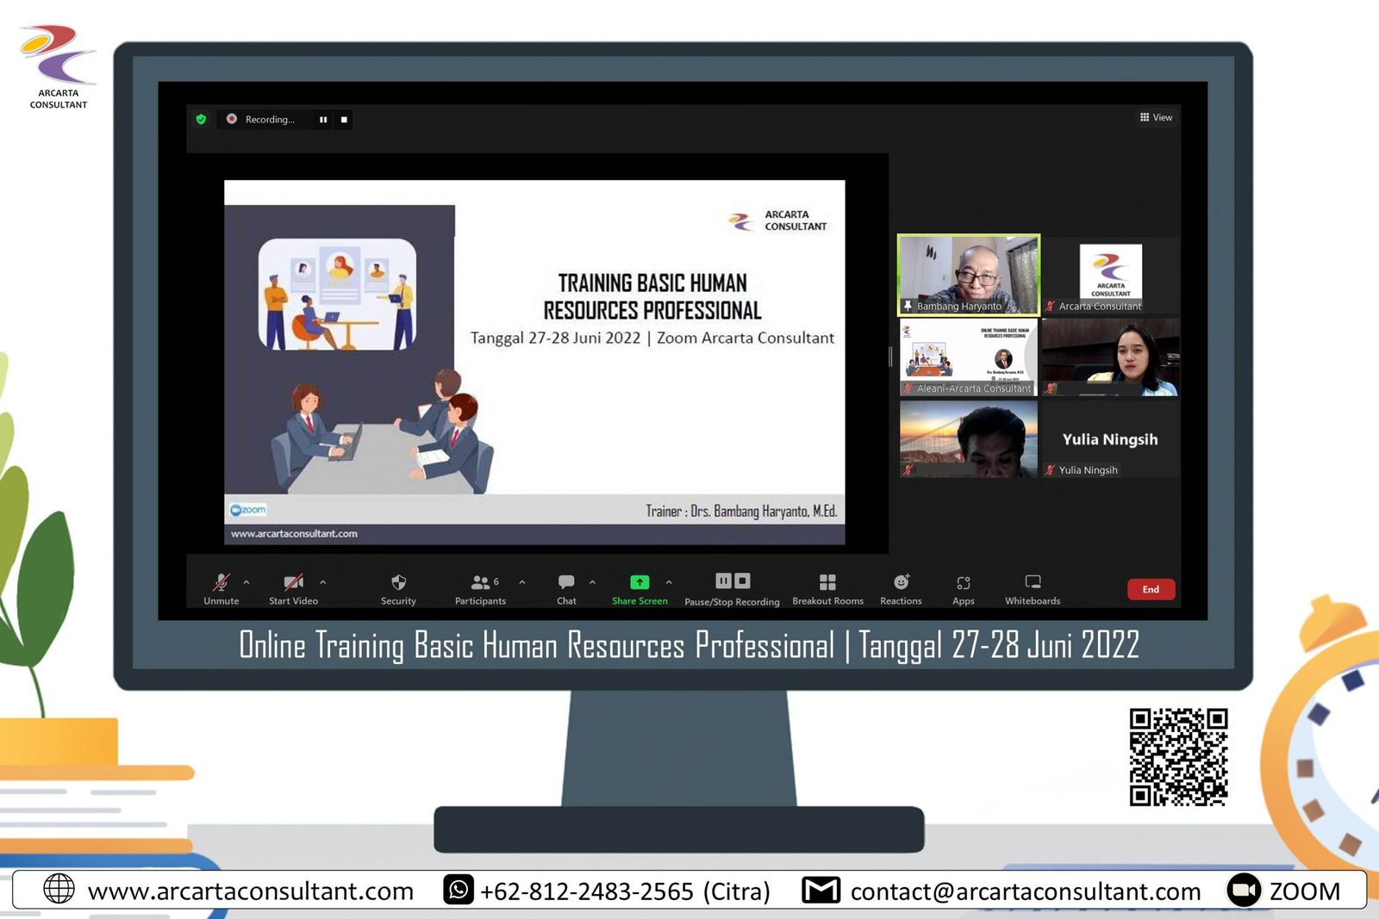The height and width of the screenshot is (919, 1379).
Task: Click the red End meeting button
Action: point(1151,589)
